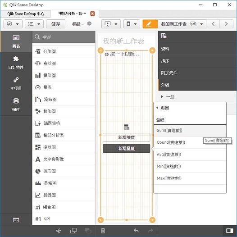Viewport: 237px width, 237px height.
Task: Select the 盒狀圖 box plot chart
Action: tap(64, 64)
